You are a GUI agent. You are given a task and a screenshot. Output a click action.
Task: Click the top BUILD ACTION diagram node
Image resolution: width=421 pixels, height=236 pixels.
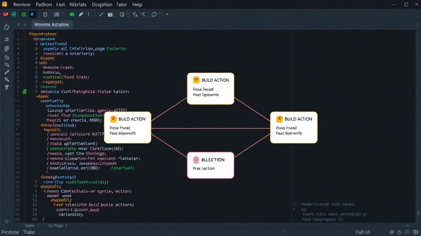(x=210, y=88)
